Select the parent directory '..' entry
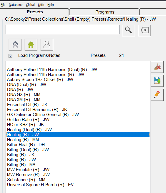Screen dimensions: 166x193 pyautogui.click(x=78, y=65)
